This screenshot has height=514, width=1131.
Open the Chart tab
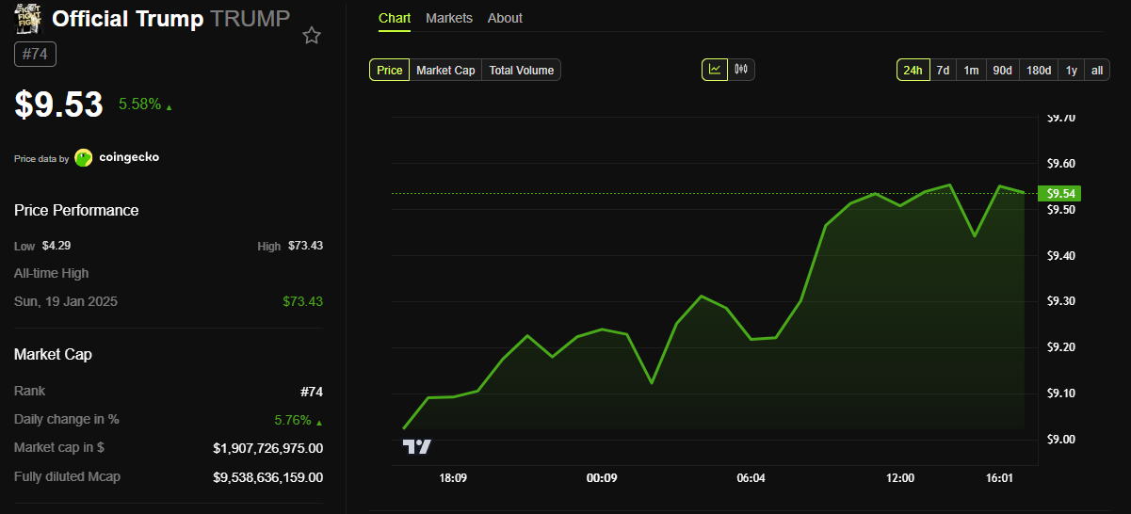point(395,18)
